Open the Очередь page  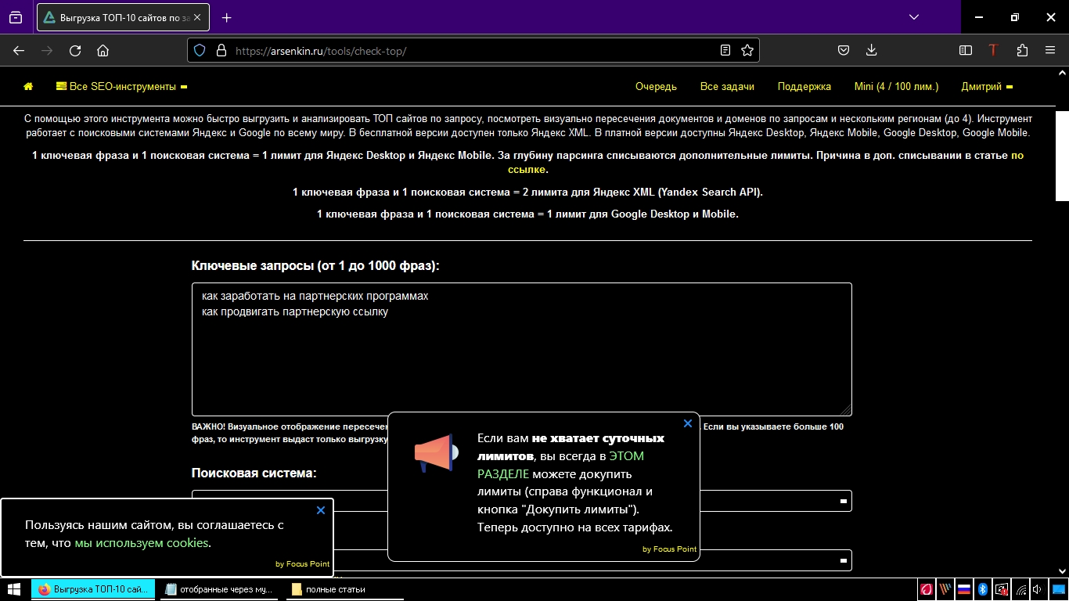click(x=656, y=87)
